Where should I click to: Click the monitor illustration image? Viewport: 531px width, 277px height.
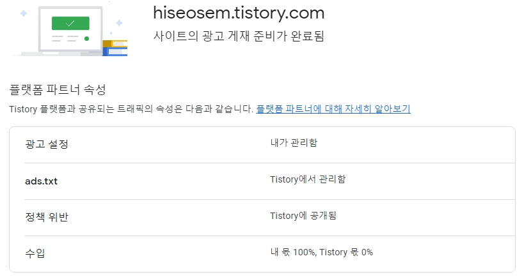click(x=70, y=29)
